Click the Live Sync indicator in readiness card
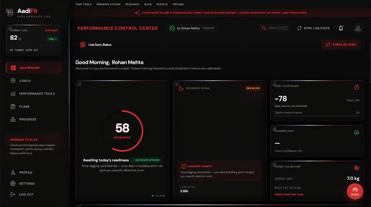The height and width of the screenshot is (207, 371). point(159,195)
